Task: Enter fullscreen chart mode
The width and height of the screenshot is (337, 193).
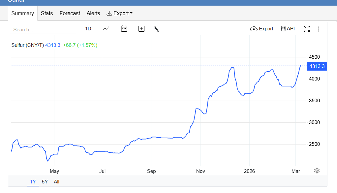Action: coord(307,29)
